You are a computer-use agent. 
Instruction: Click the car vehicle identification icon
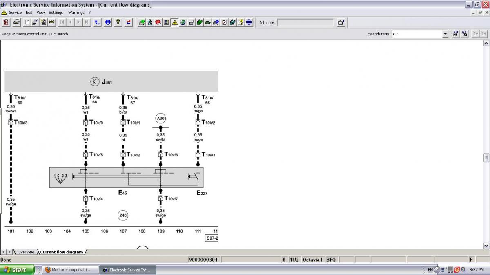(x=51, y=22)
